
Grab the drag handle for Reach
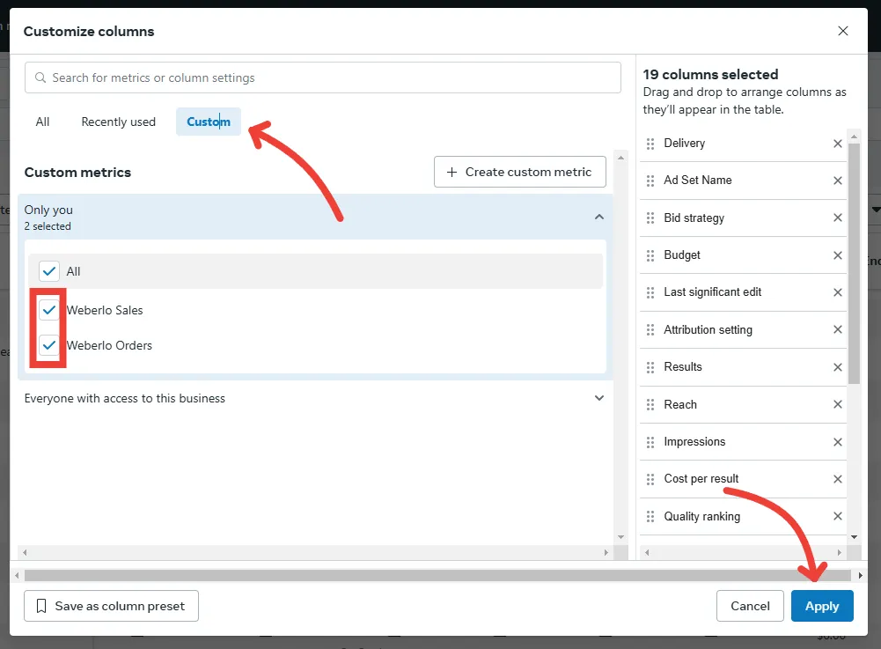[650, 405]
